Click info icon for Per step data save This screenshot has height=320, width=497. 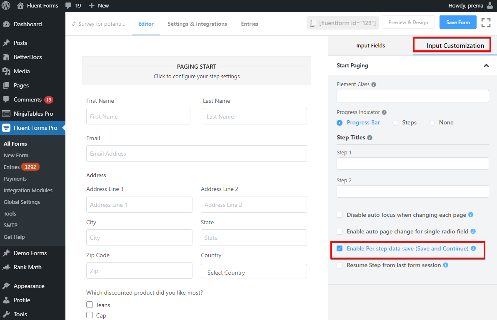coord(473,248)
